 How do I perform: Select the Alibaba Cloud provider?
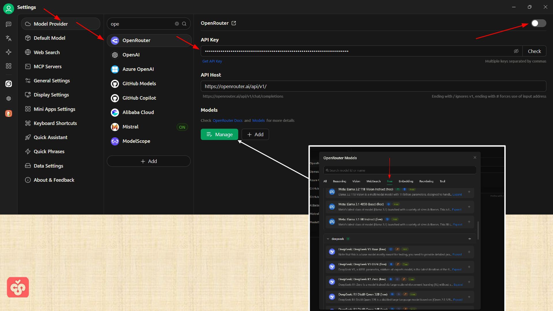pos(149,112)
